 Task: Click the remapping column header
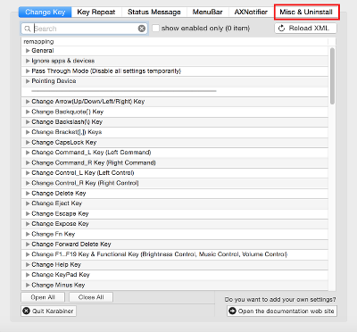(175, 41)
